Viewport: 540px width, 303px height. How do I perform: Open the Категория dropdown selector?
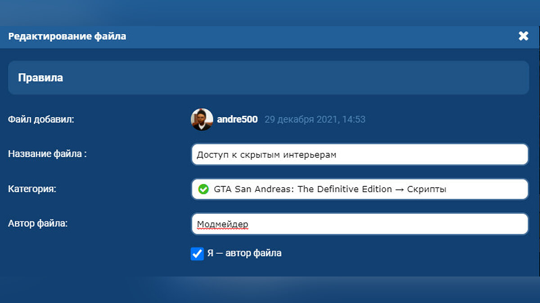tap(359, 189)
